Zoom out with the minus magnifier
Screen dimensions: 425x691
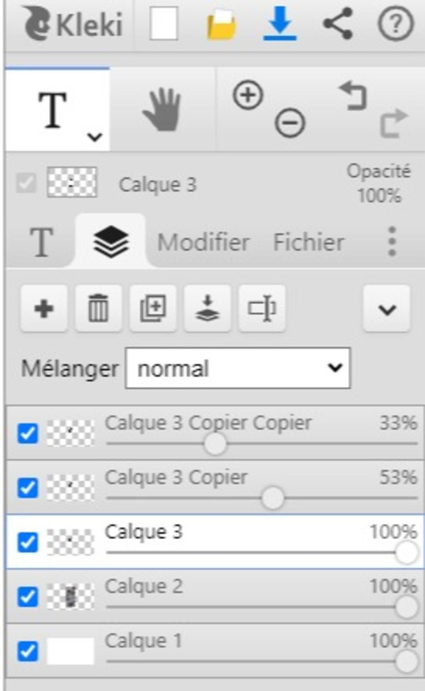point(290,123)
